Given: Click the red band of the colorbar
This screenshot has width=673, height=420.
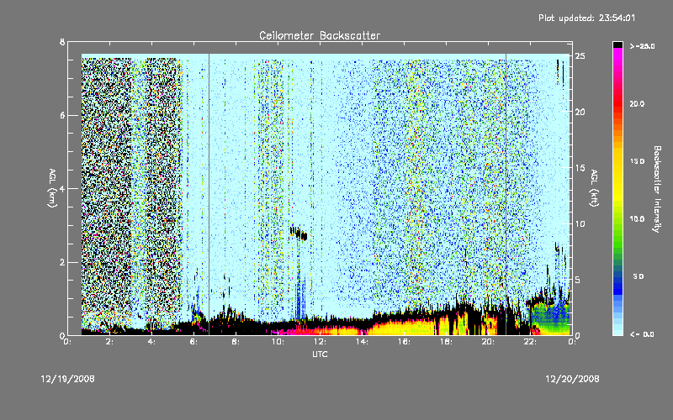Looking at the screenshot, I should click(617, 102).
